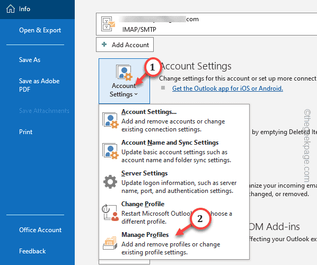Viewport: 317px width, 265px height.
Task: Click the home icon beside Info
Action: 11,9
